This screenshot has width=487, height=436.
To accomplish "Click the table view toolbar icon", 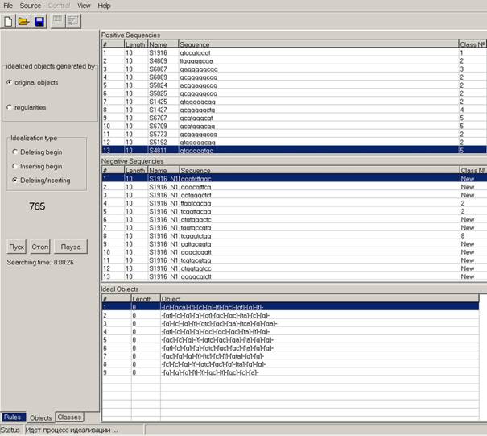I will pyautogui.click(x=60, y=21).
